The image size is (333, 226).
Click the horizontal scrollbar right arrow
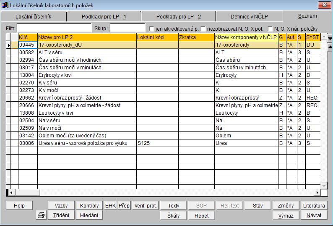[317, 192]
